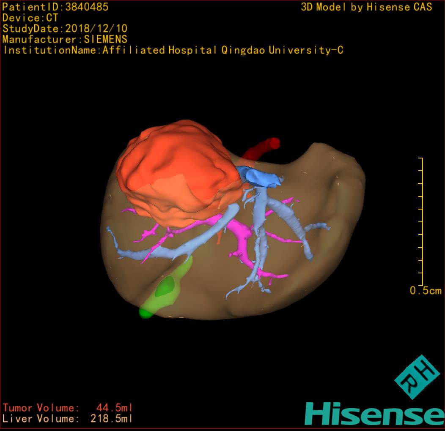Click the Liver Volume 218.5ml readout
This screenshot has height=431, width=445.
68,418
